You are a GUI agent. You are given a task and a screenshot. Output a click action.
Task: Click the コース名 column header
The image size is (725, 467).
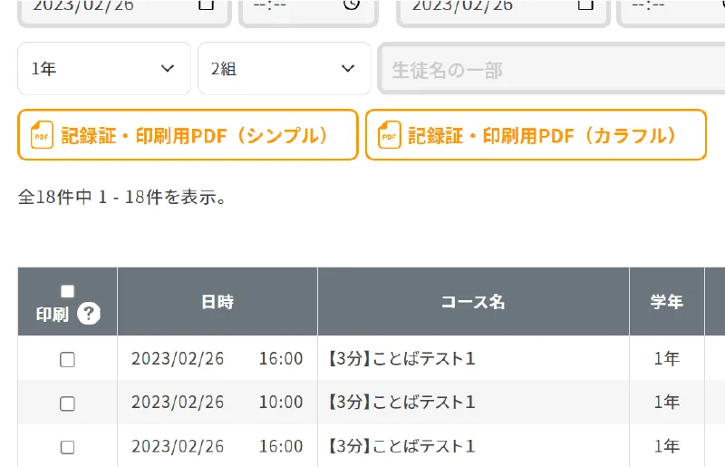pyautogui.click(x=473, y=302)
